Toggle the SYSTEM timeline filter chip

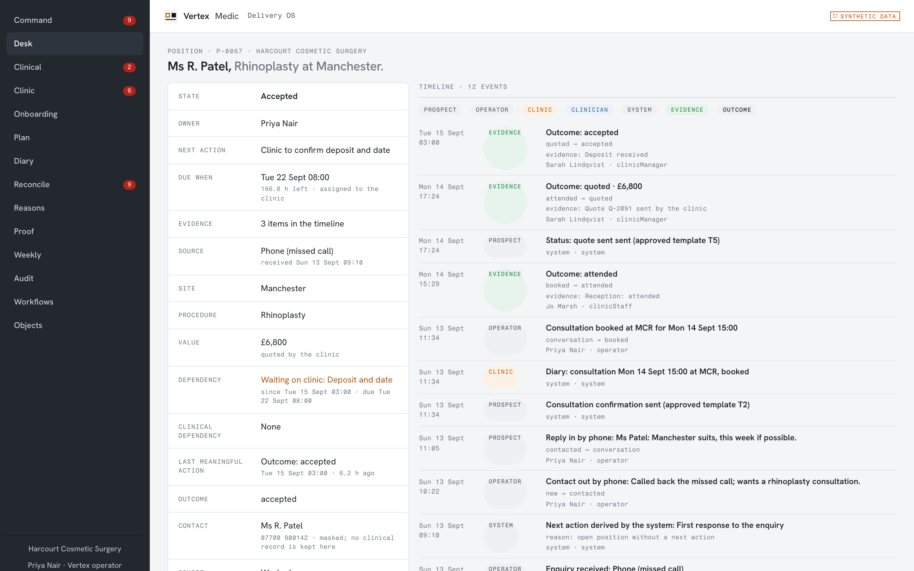[x=639, y=110]
